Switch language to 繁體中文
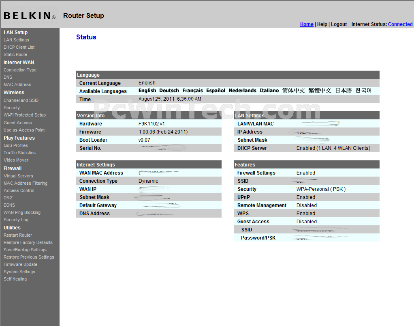414x326 pixels. tap(320, 91)
